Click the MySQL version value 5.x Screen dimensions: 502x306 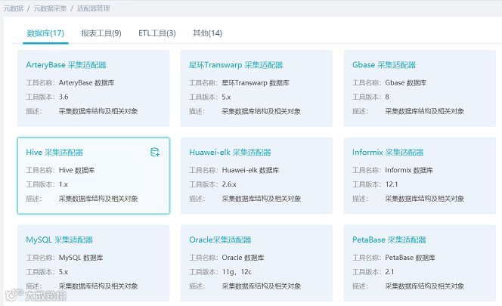(64, 272)
